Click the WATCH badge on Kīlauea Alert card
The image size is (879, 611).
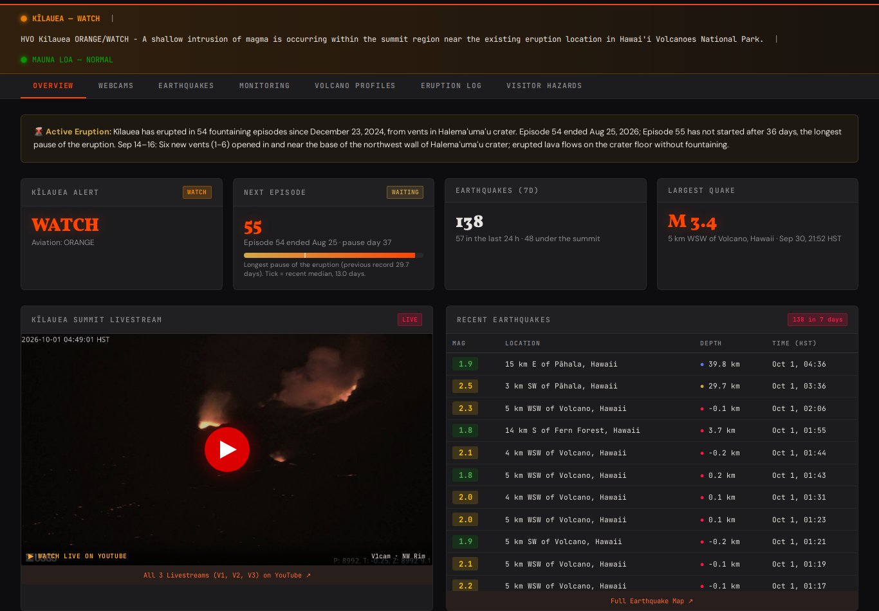coord(197,192)
